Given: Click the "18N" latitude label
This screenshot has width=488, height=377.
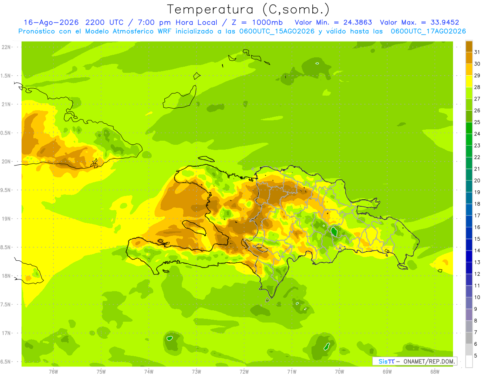Looking at the screenshot, I should click(x=6, y=276).
